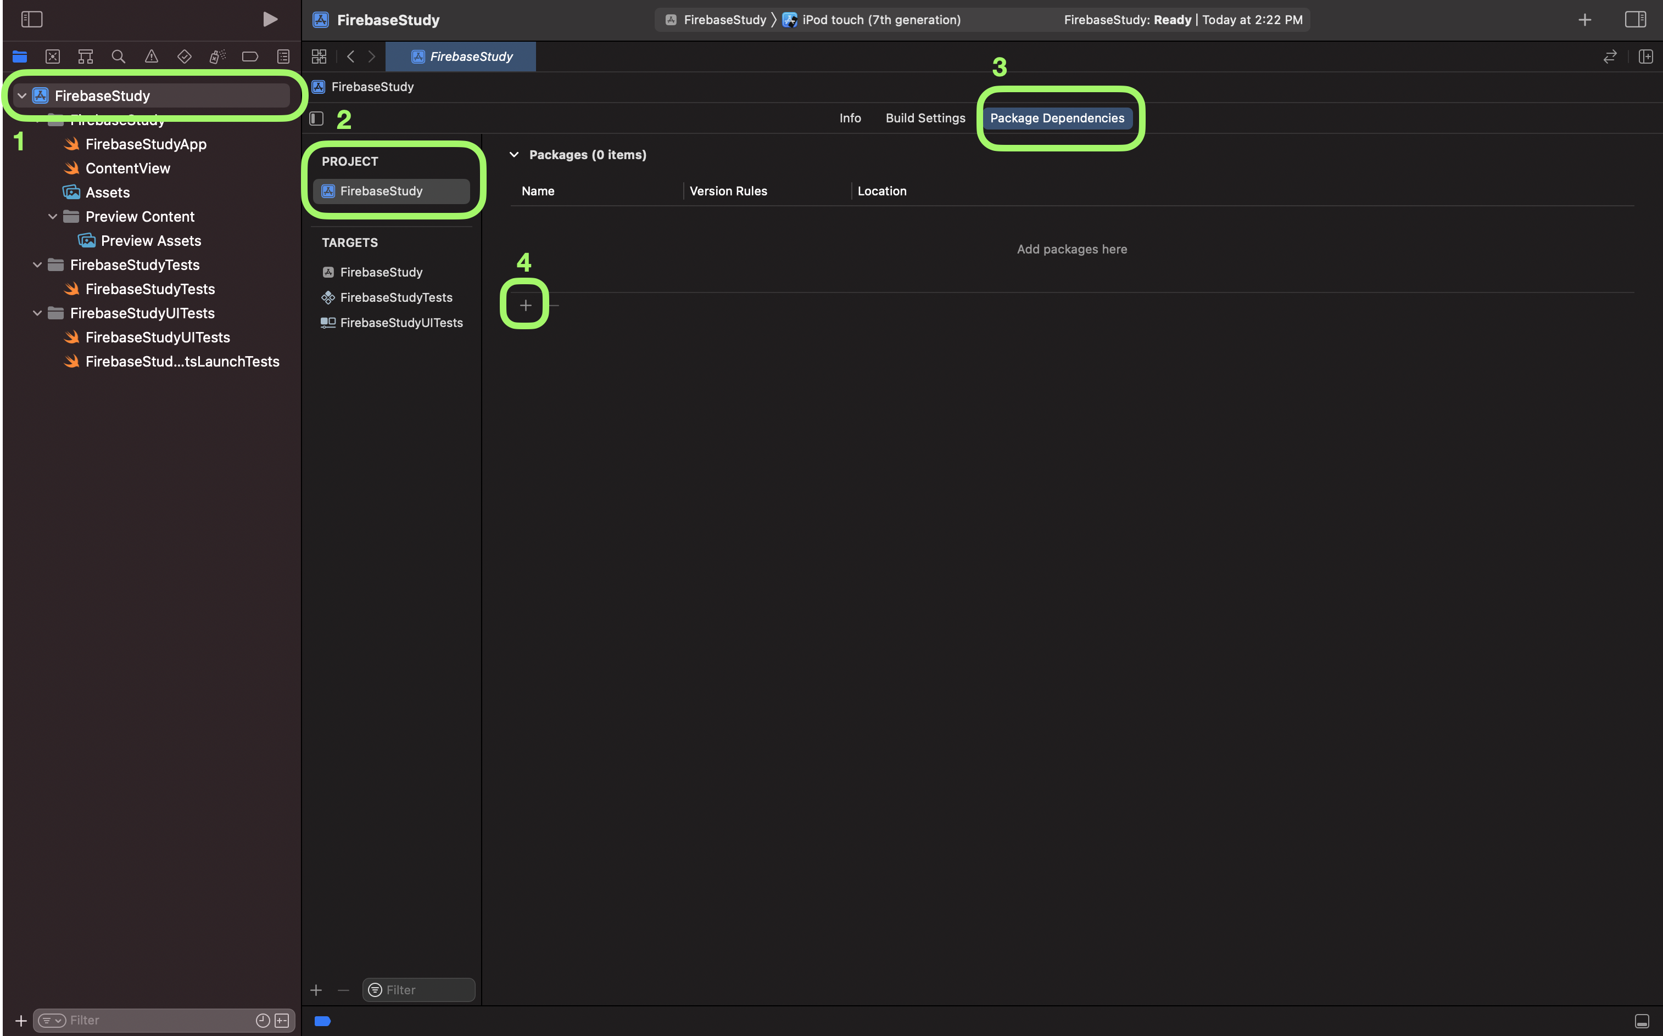Add a package dependency with plus
1663x1036 pixels.
525,305
